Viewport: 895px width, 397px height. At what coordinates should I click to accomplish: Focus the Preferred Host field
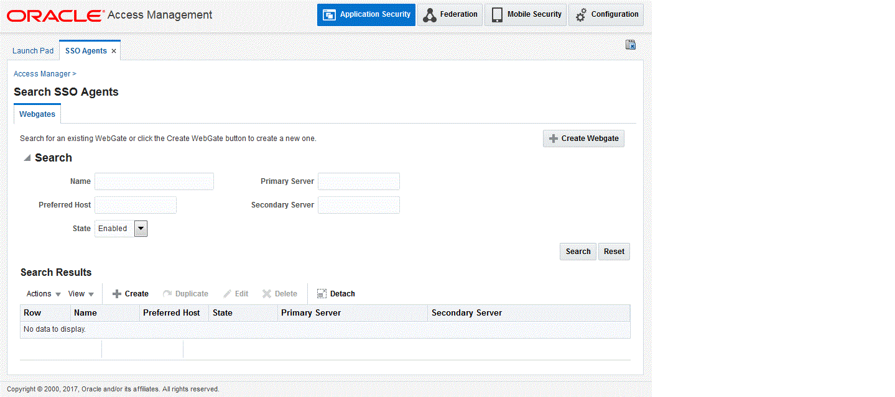coord(136,205)
